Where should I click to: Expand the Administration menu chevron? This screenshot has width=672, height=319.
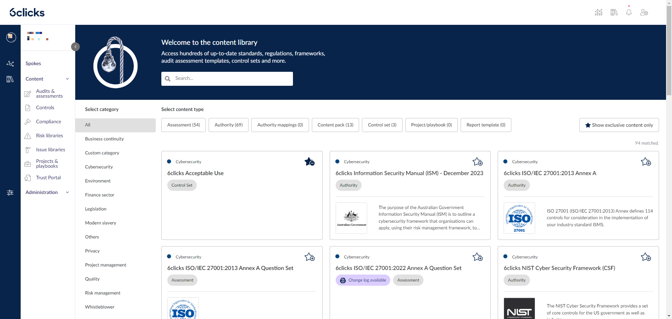(x=68, y=193)
